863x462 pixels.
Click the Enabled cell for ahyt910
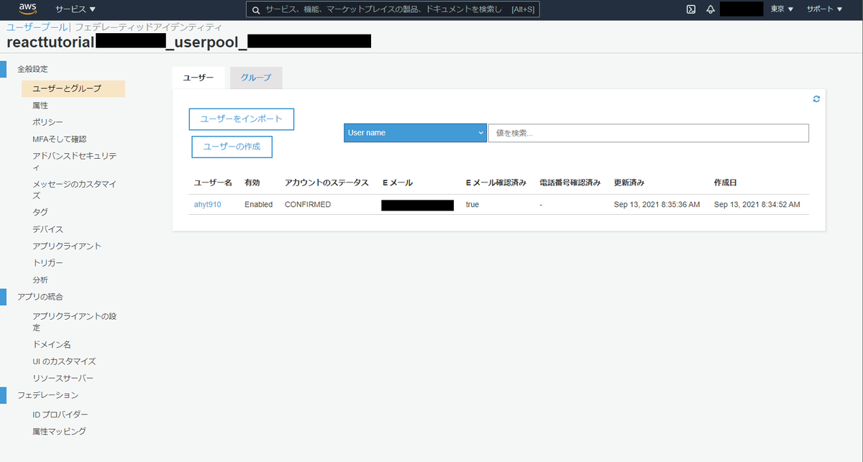click(259, 205)
